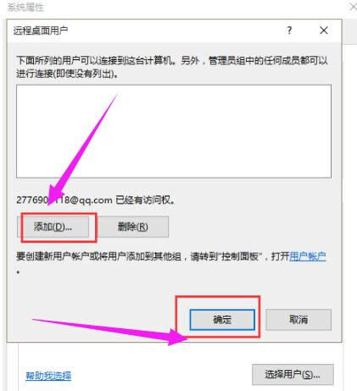The image size is (357, 391).
Task: Click the 添加(D)... button
Action: pyautogui.click(x=53, y=226)
